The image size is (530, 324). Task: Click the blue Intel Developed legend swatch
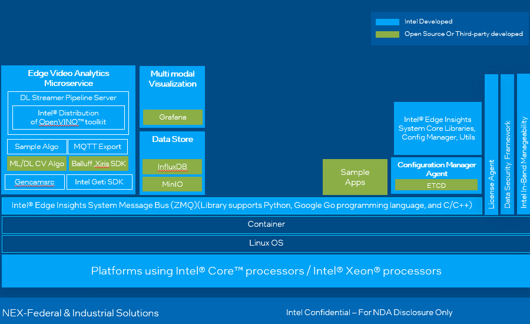tap(387, 22)
